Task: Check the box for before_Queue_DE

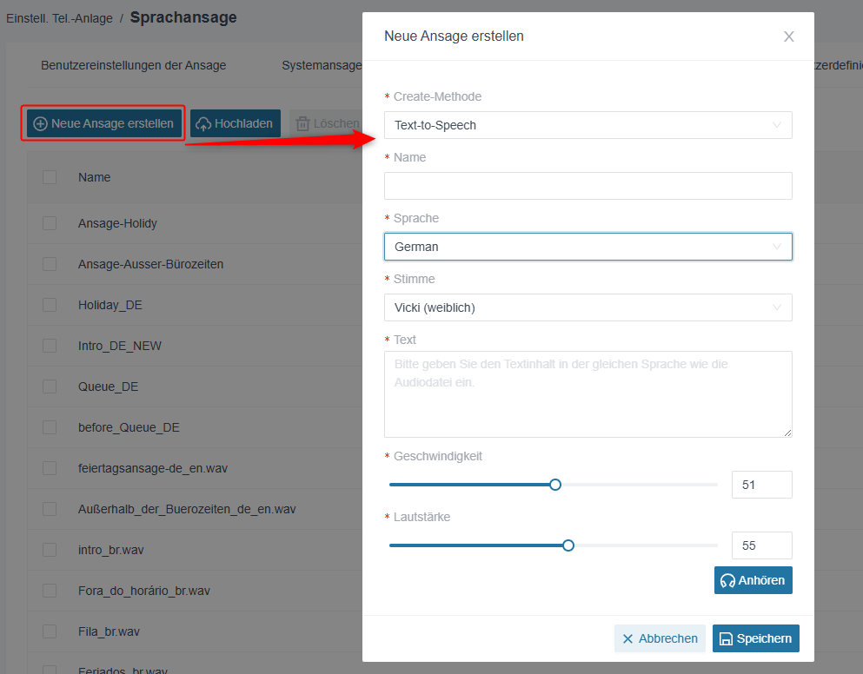Action: point(50,427)
